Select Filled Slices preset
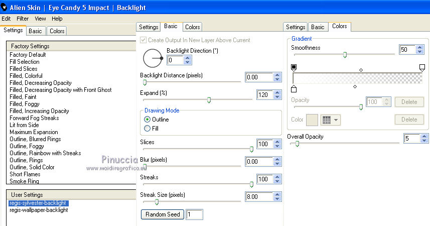 (x=23, y=69)
